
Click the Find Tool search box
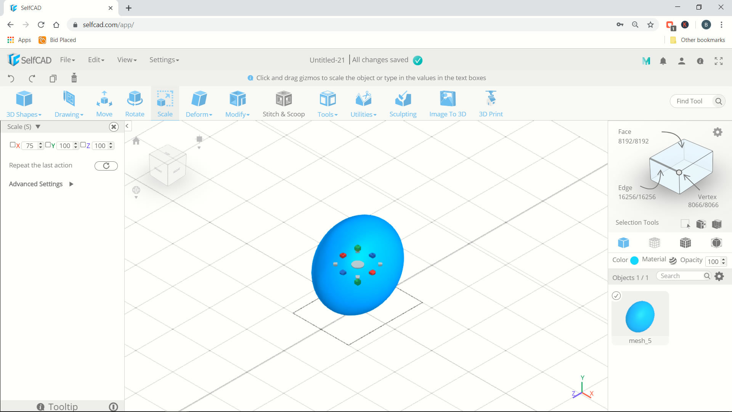(x=697, y=101)
